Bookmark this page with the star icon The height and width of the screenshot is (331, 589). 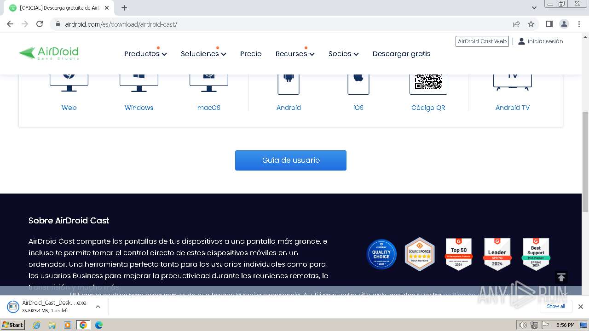(531, 24)
